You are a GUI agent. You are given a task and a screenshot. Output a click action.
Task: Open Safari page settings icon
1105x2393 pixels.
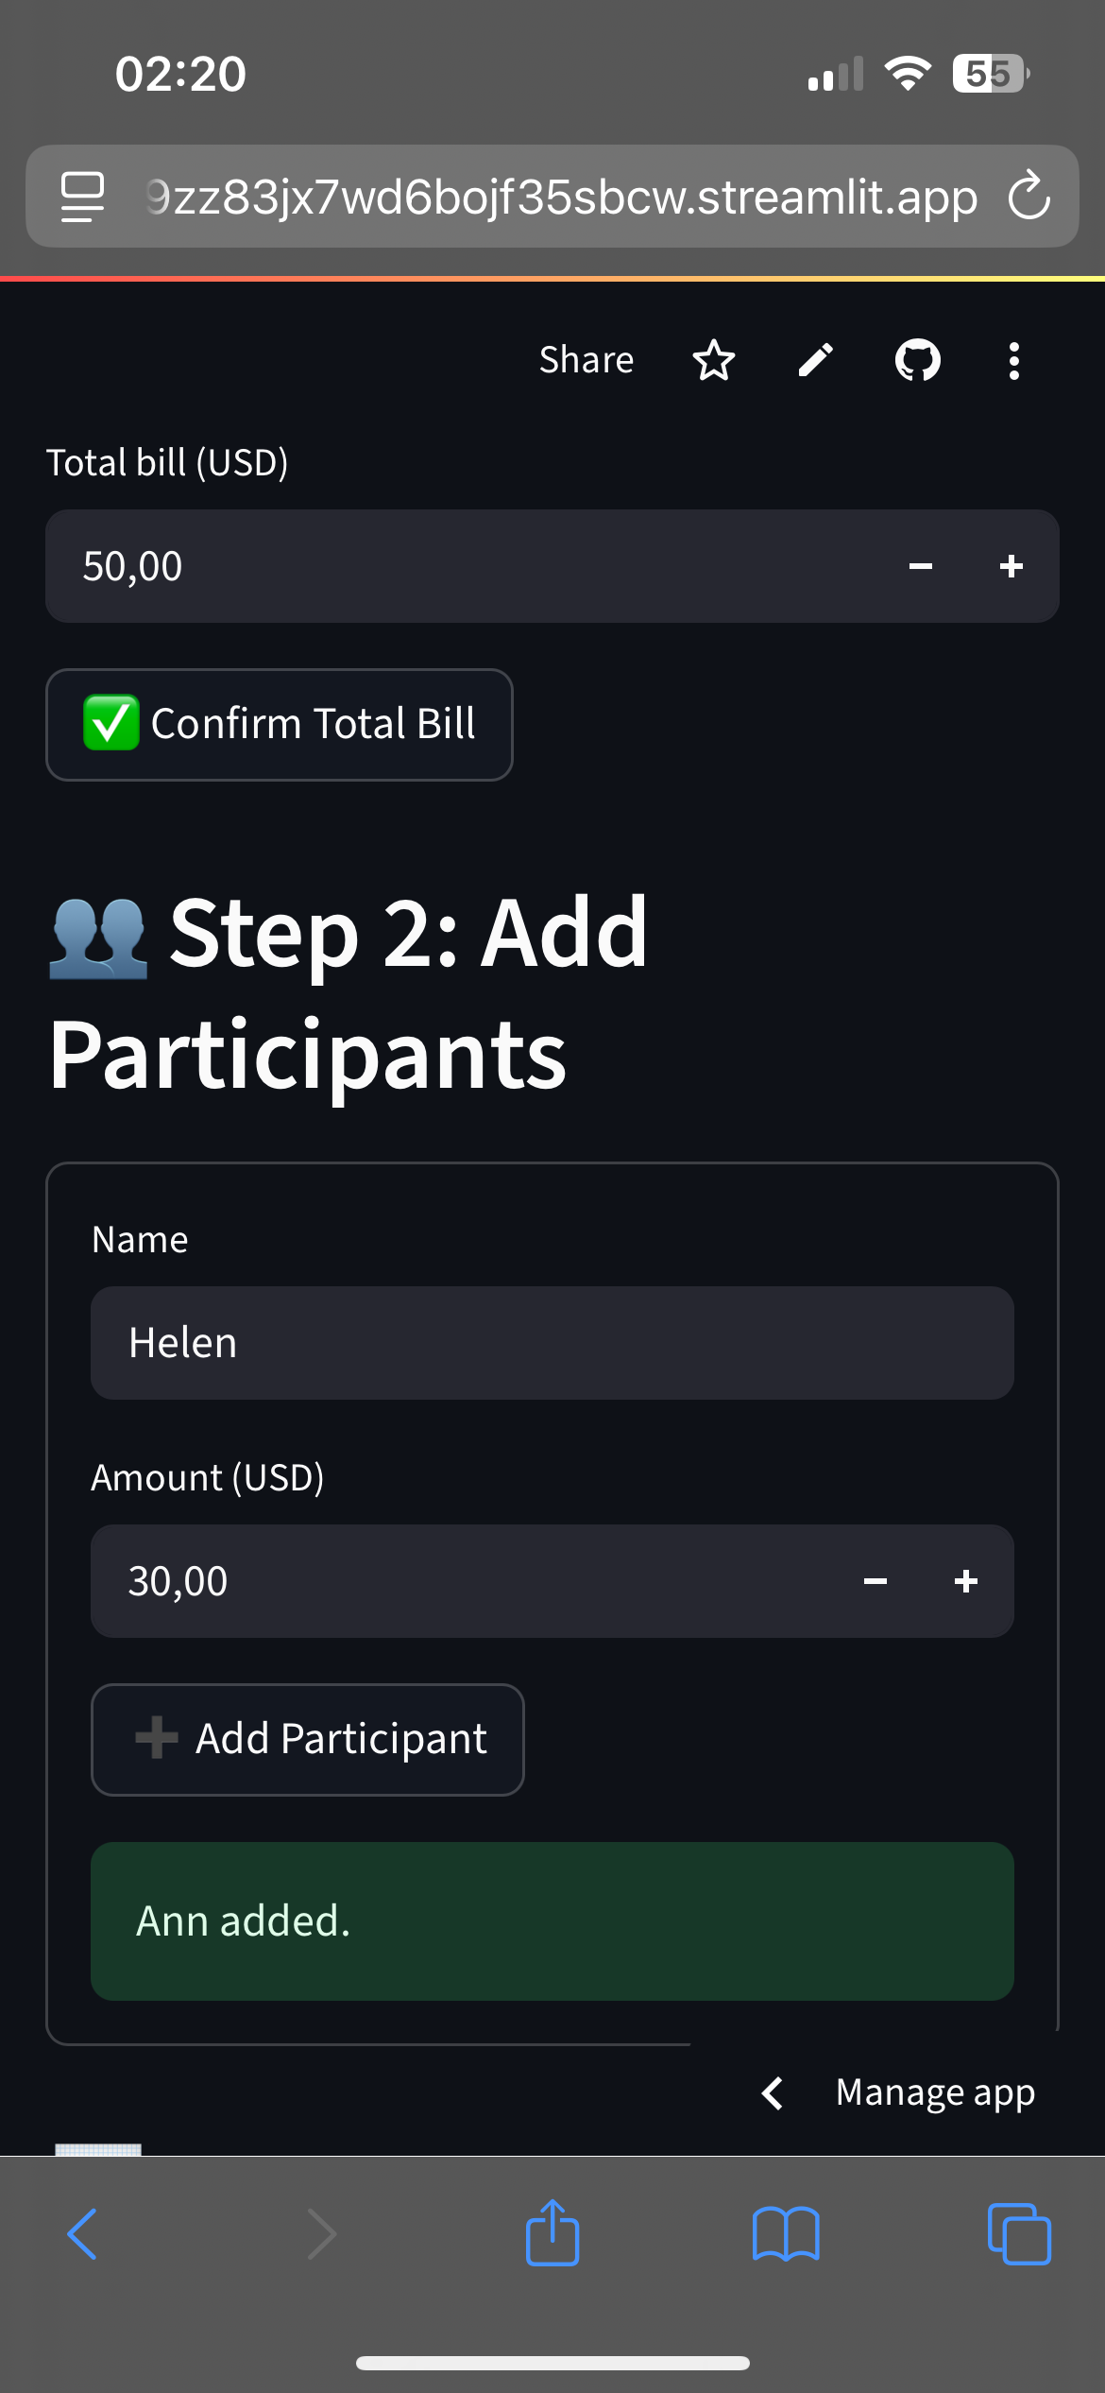tap(82, 197)
